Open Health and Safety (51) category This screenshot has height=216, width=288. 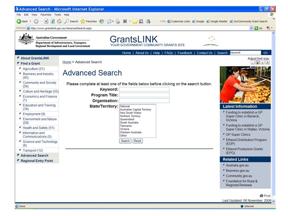pos(39,128)
